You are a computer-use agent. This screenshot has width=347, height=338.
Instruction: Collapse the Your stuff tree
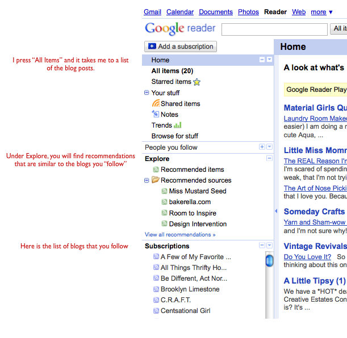(x=147, y=92)
